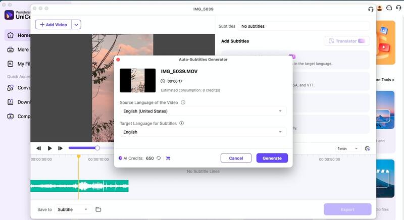The width and height of the screenshot is (404, 220).
Task: Open the output folder icon
Action: pos(98,209)
